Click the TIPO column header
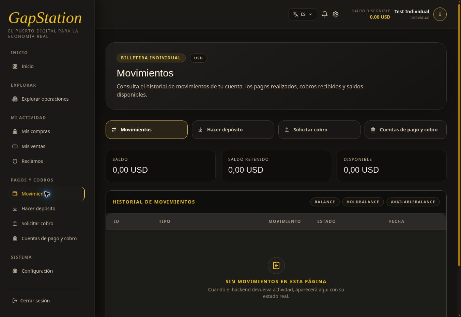461x317 pixels. tap(165, 221)
